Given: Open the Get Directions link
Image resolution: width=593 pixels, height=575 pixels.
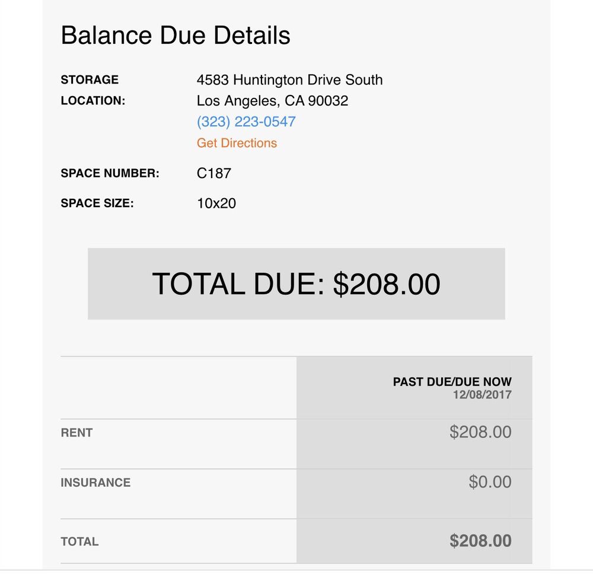Looking at the screenshot, I should coord(237,143).
